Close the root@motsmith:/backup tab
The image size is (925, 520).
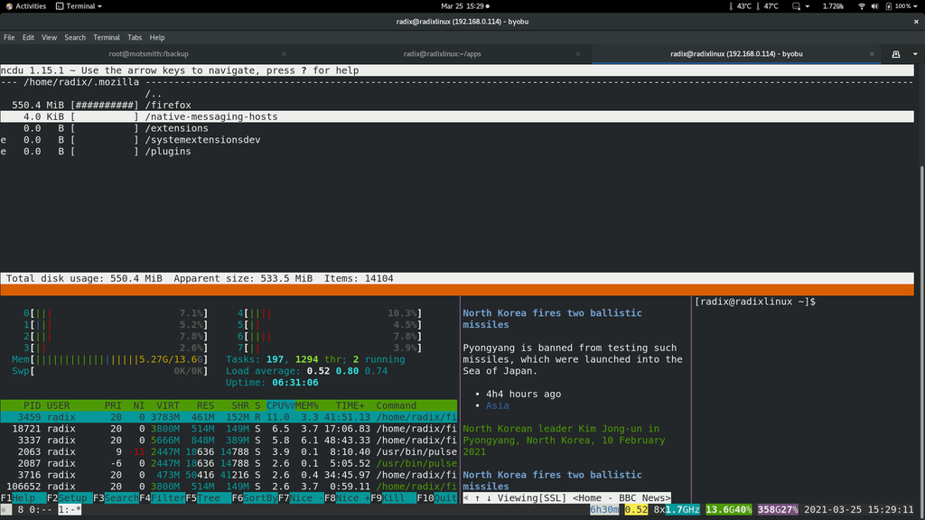point(284,54)
